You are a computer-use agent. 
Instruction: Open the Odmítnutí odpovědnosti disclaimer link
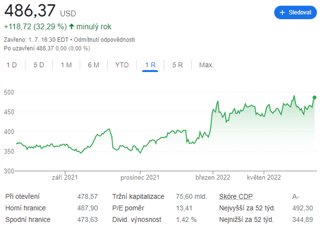[105, 39]
